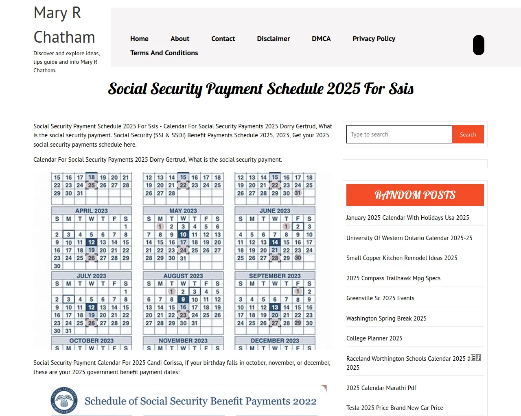Open 2025 Compass Trailhawk Mpg Specs post
This screenshot has height=416, width=521.
(x=393, y=278)
